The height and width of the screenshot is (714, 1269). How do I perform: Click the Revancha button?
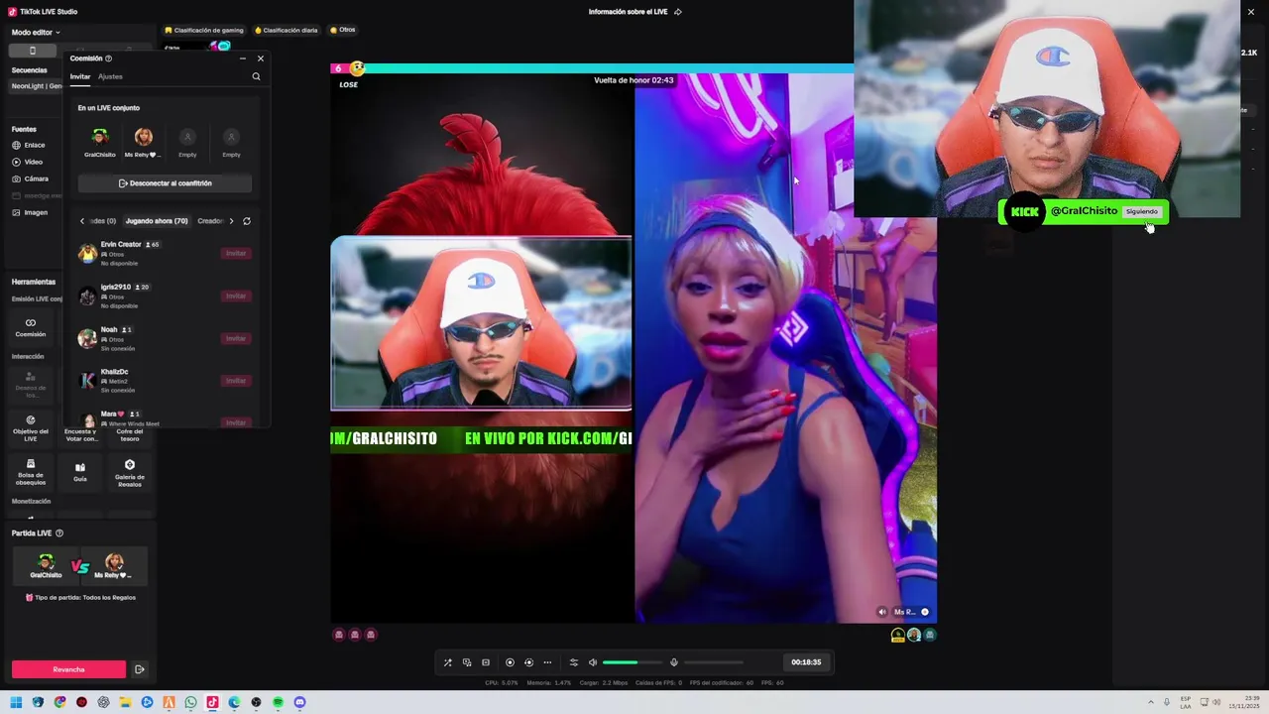point(68,669)
